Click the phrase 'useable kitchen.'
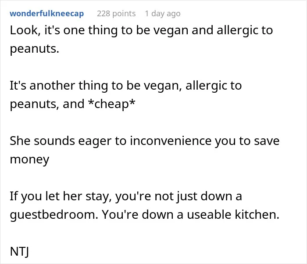 coord(233,214)
